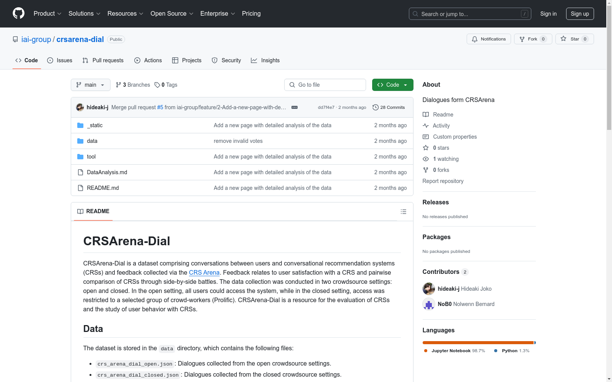Screen dimensions: 612x382
Task: Open the Resources dropdown menu
Action: (125, 14)
